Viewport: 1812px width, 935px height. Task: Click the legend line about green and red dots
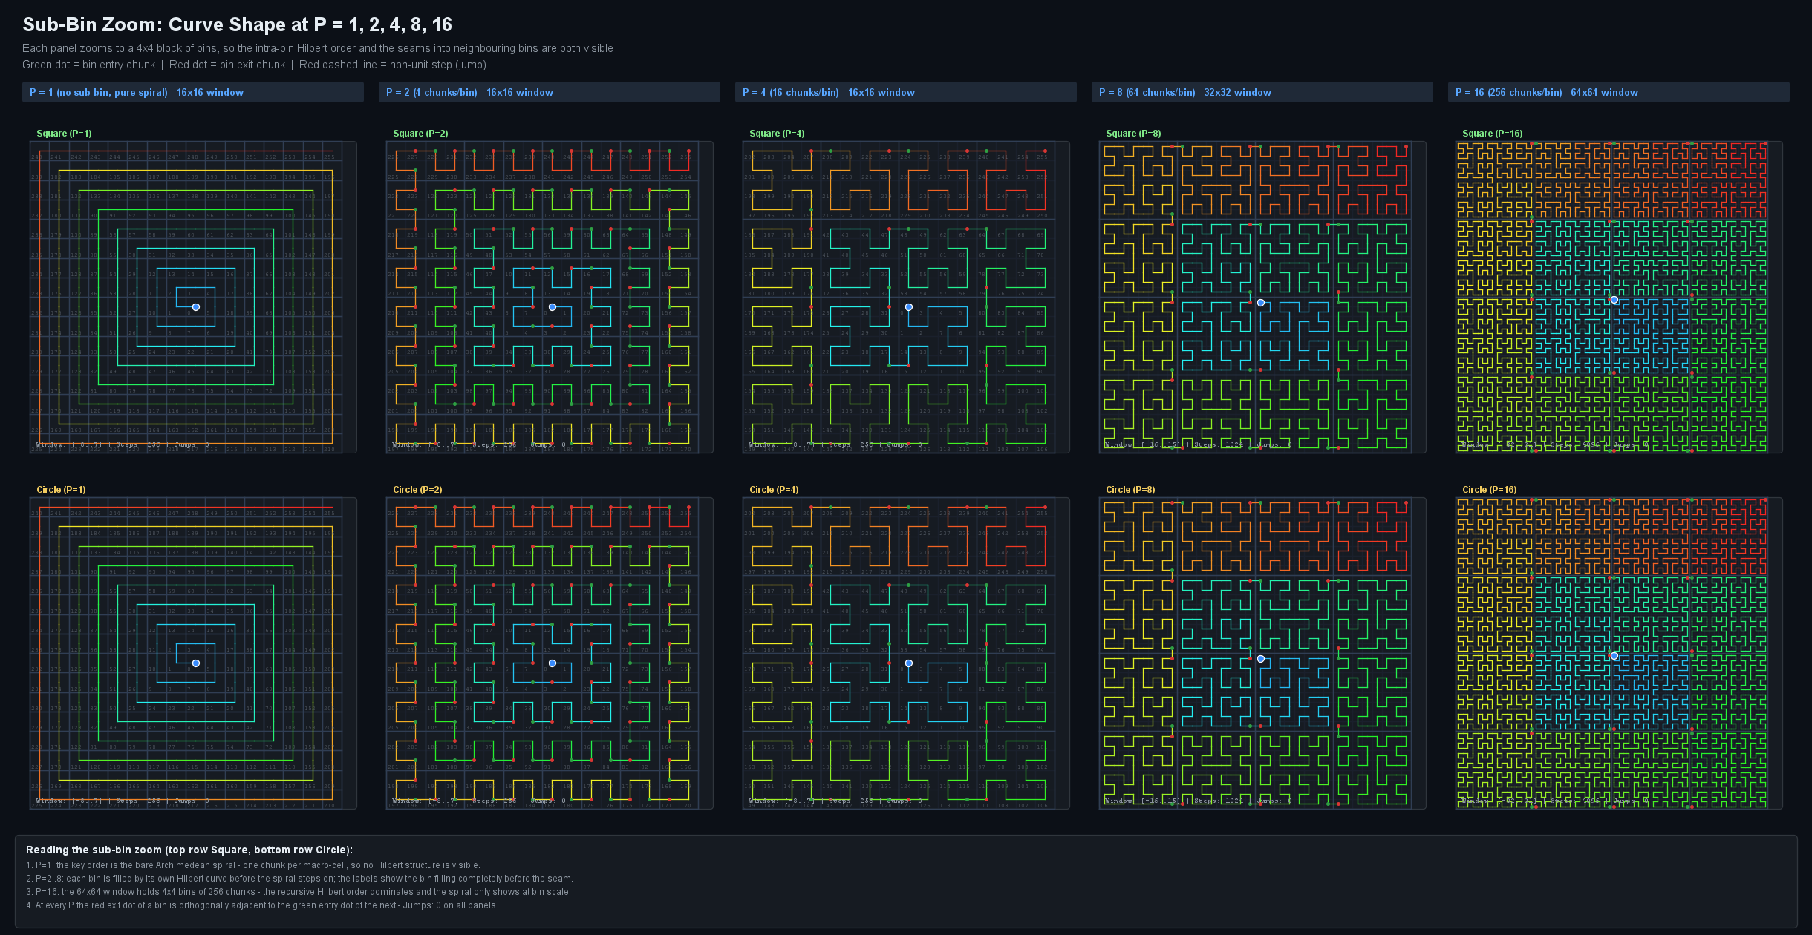254,65
